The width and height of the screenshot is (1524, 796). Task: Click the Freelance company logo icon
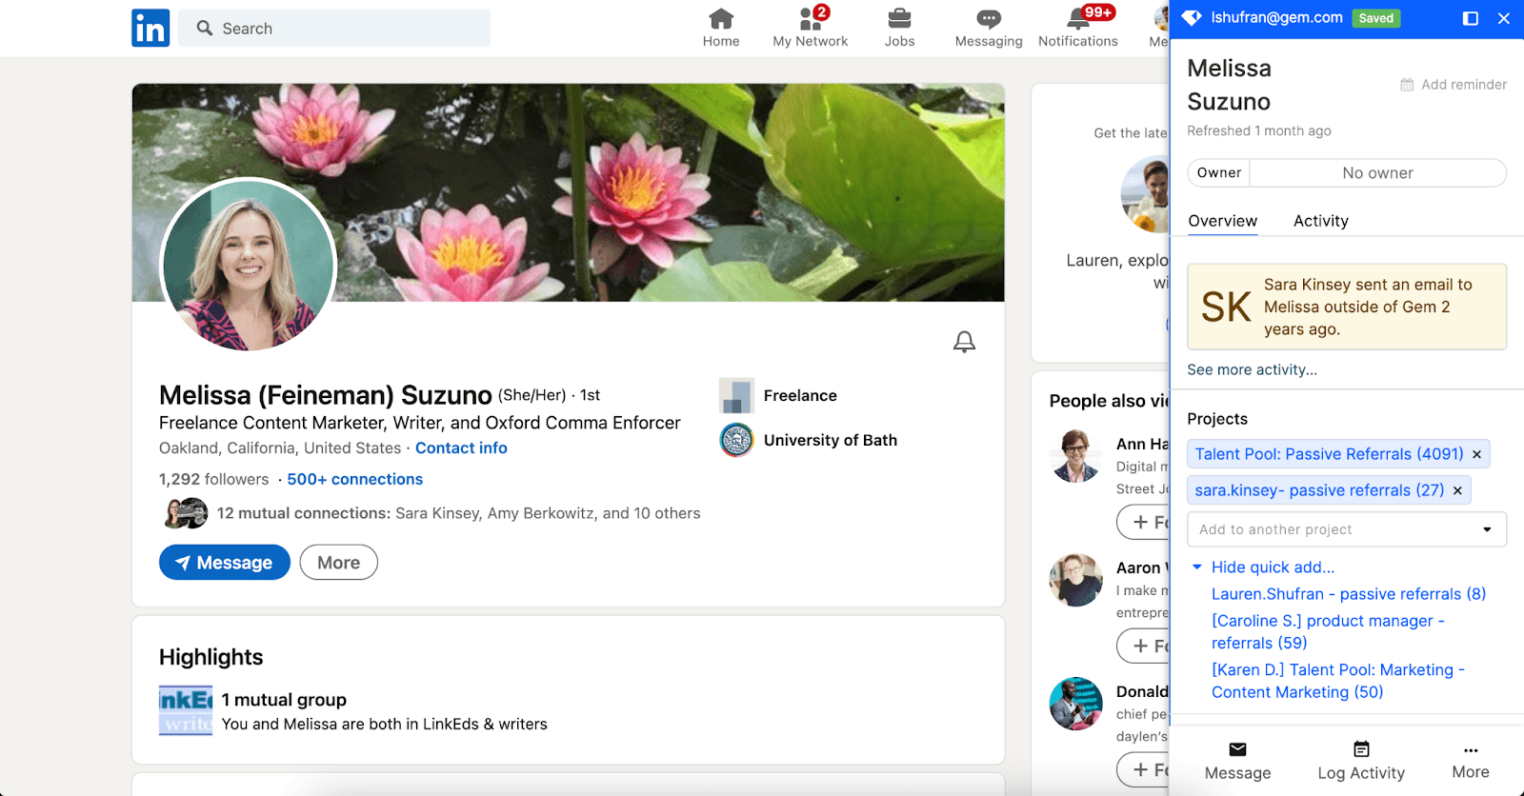(736, 395)
